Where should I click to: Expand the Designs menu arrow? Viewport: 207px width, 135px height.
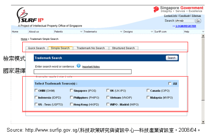click(x=152, y=32)
